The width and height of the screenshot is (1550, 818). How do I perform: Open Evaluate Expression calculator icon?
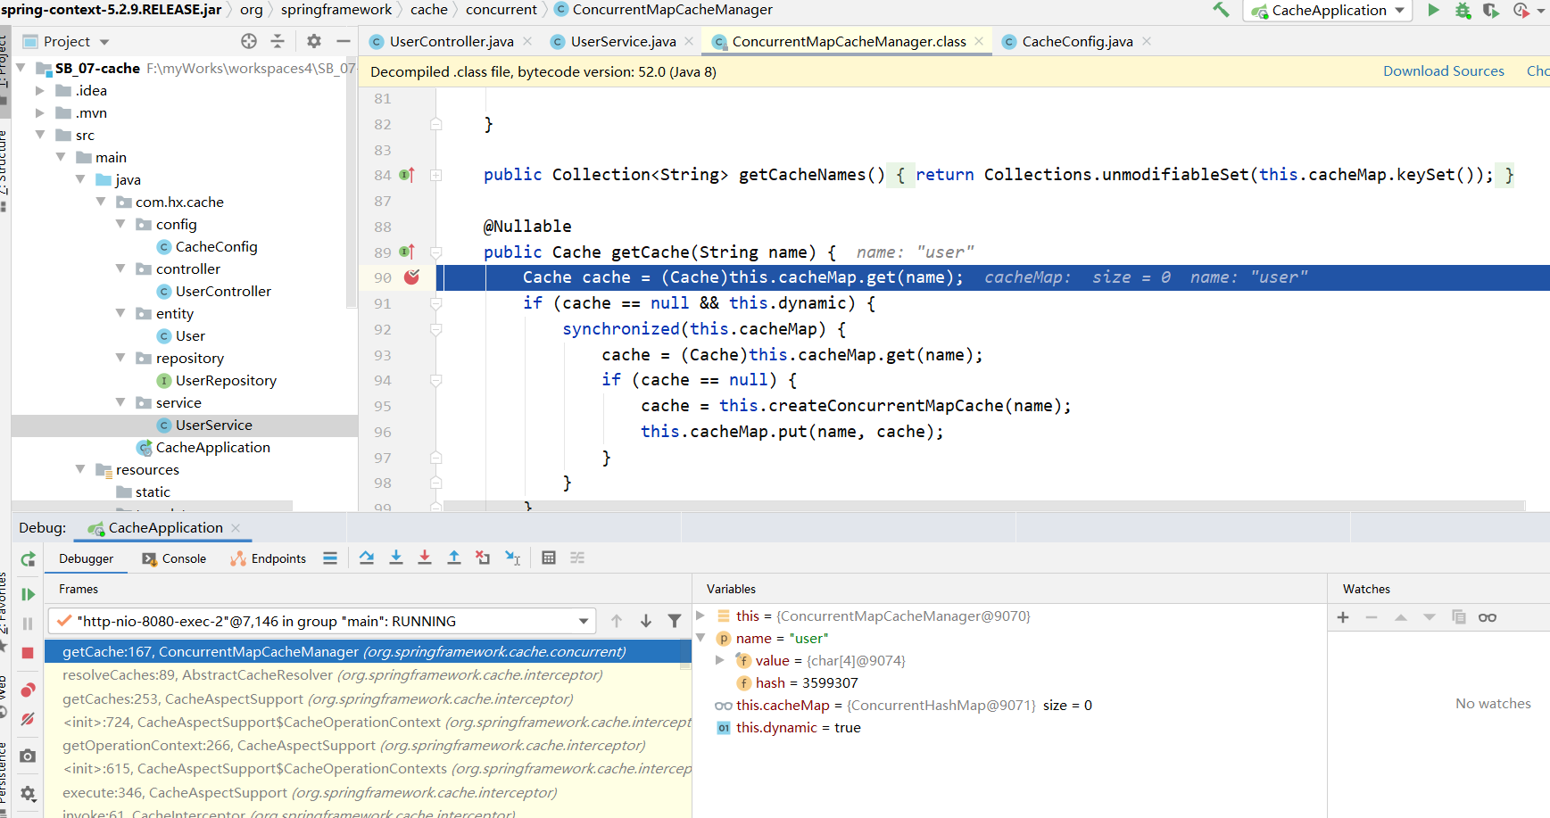[x=549, y=558]
